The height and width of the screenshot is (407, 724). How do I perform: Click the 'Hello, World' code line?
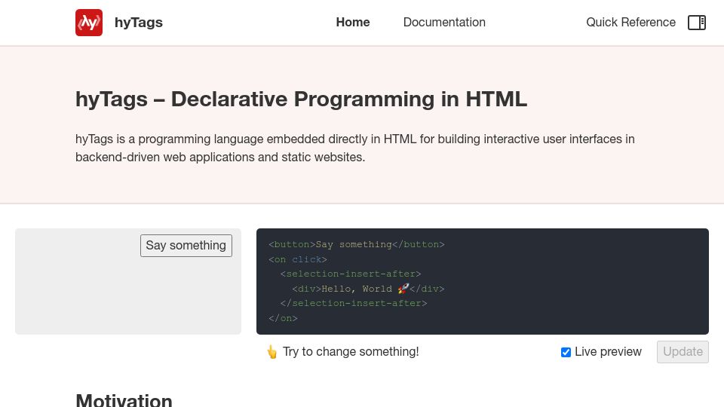[x=368, y=289]
